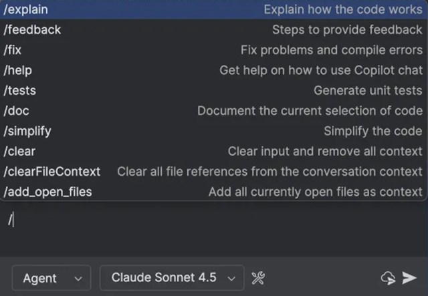The image size is (428, 296).
Task: Open the Claude Sonnet 4.5 model dropdown
Action: click(171, 278)
